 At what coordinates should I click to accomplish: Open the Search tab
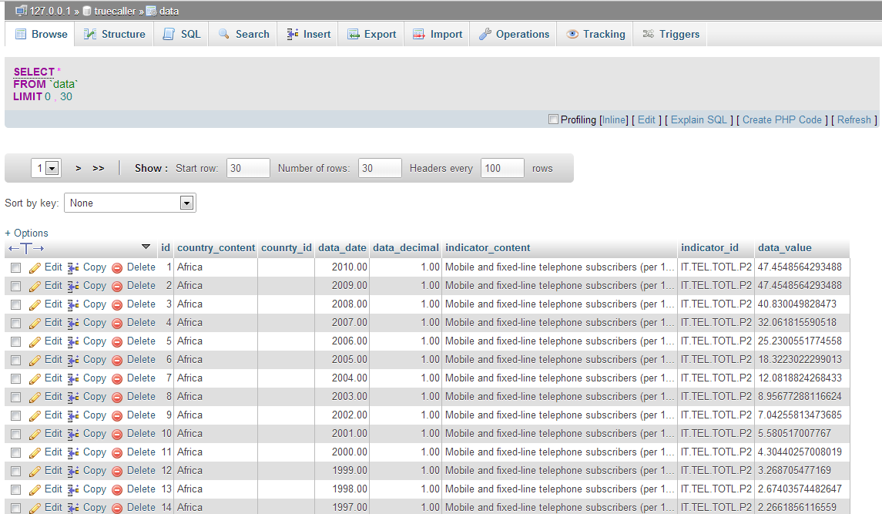243,35
